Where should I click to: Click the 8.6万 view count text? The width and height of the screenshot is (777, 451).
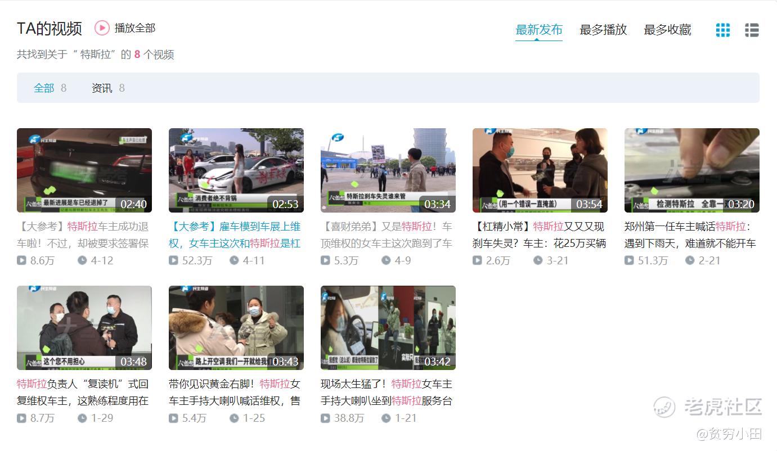click(43, 260)
